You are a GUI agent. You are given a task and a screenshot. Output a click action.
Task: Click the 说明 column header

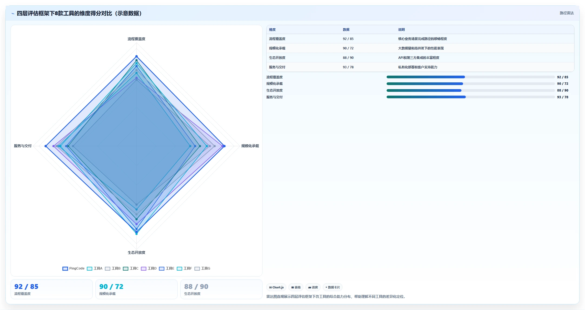click(401, 30)
